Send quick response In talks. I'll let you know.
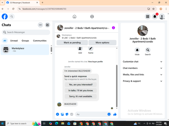This screenshot has height=126, width=169. tap(81, 91)
